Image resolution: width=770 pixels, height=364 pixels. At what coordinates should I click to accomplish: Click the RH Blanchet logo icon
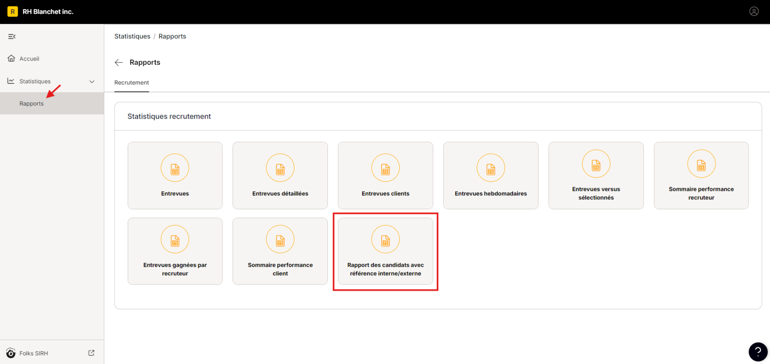click(13, 12)
